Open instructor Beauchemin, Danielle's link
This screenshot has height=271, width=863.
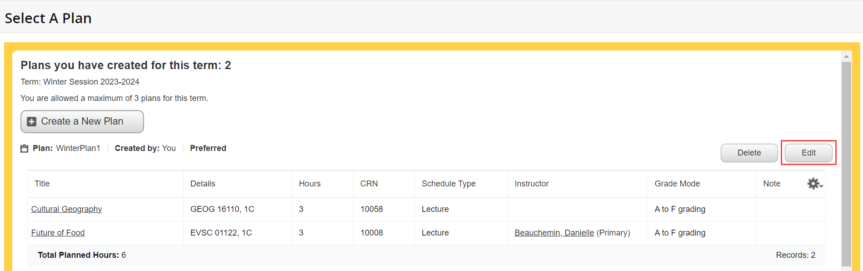pyautogui.click(x=554, y=233)
